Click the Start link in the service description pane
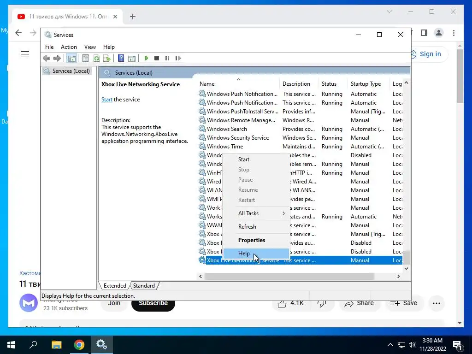 pos(107,100)
